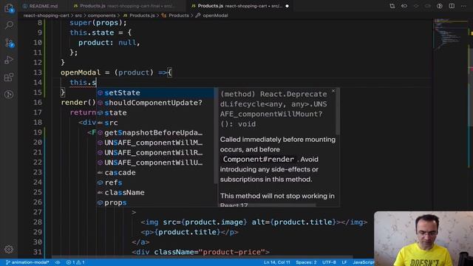Open errors and warnings problems count

point(75,262)
